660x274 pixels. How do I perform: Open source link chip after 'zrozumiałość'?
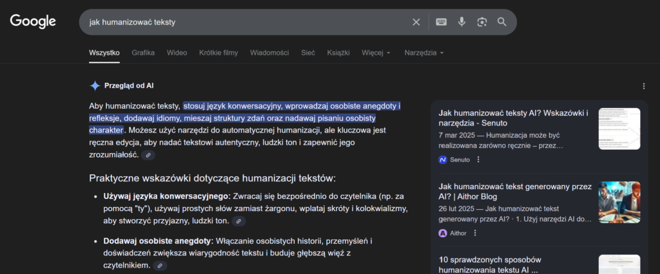click(x=148, y=155)
